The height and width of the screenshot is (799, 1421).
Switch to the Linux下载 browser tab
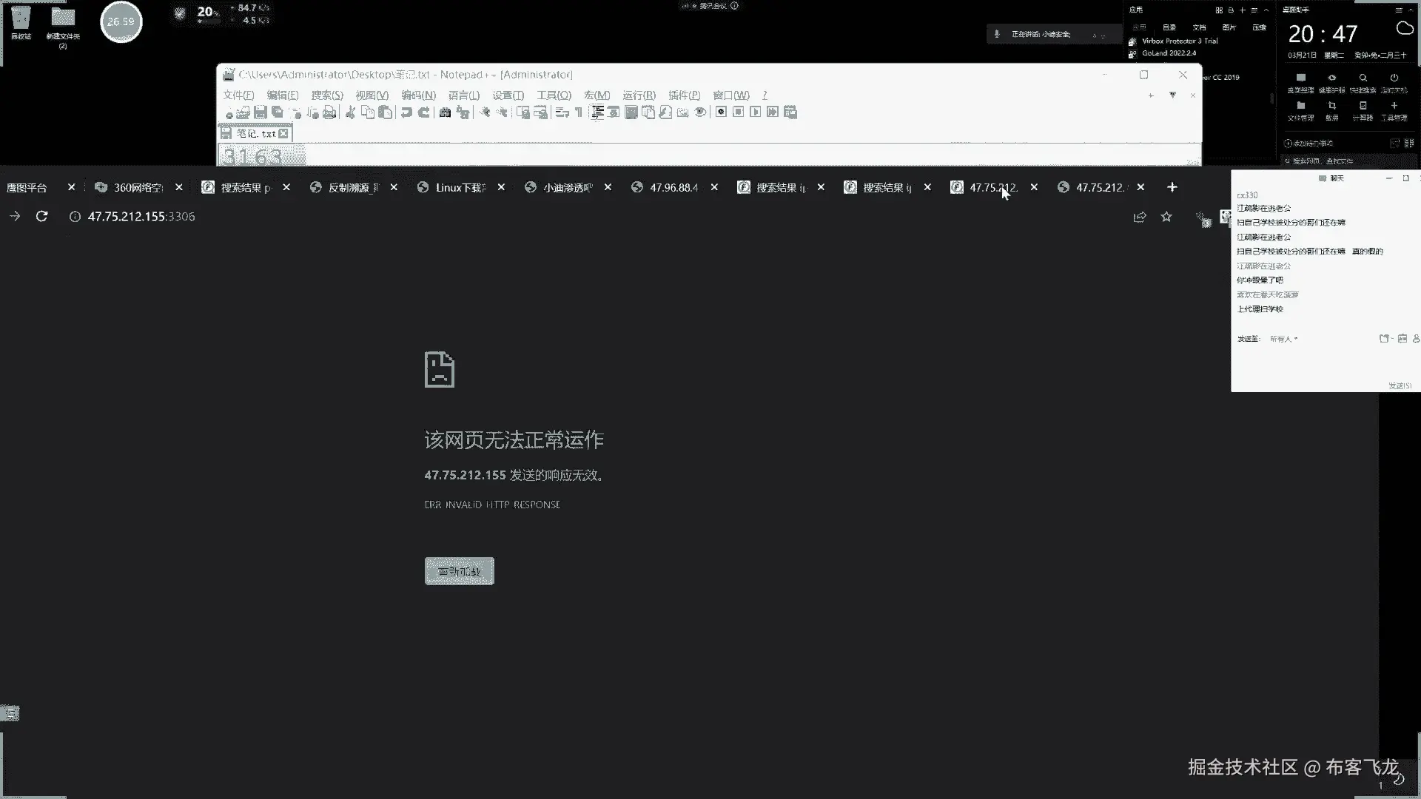point(460,188)
